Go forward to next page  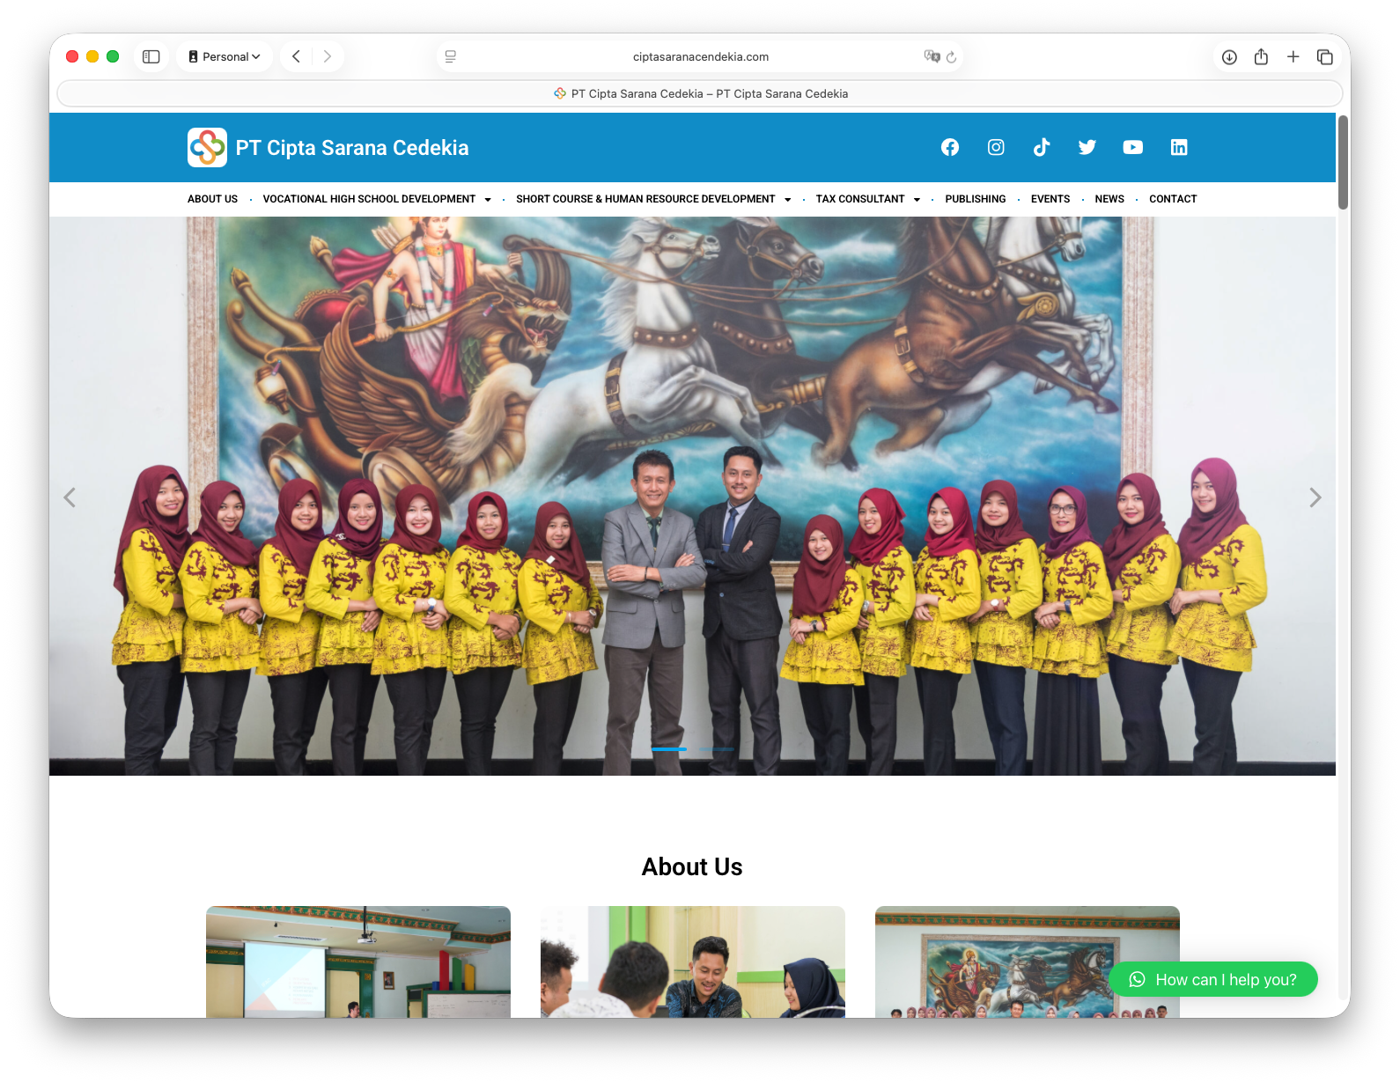(x=328, y=56)
